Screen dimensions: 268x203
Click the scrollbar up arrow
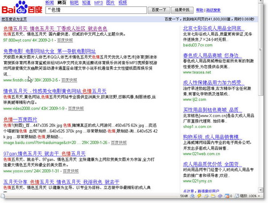coord(260,2)
